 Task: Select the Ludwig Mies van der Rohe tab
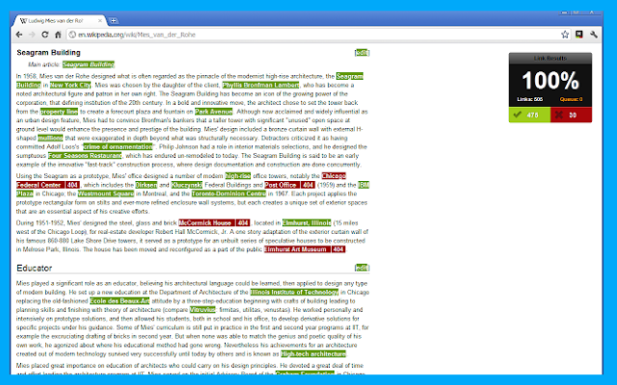coord(60,20)
